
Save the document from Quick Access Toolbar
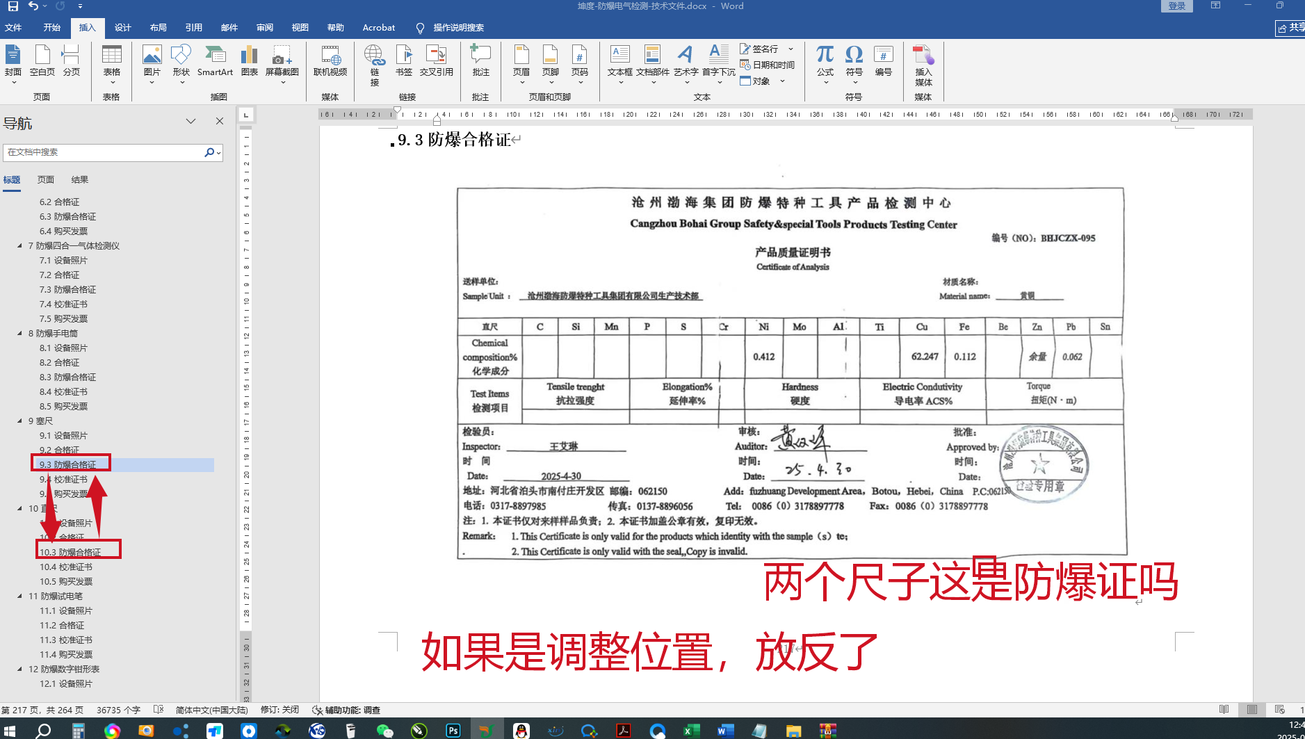(13, 6)
